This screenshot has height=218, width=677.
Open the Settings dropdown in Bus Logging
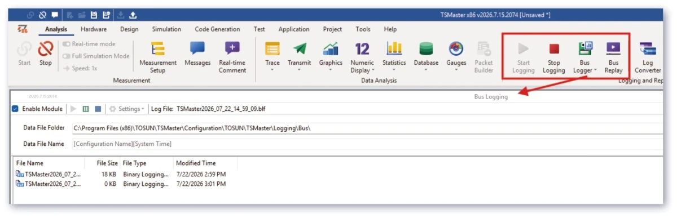pyautogui.click(x=127, y=109)
